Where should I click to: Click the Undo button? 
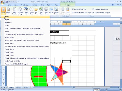click(10, 2)
